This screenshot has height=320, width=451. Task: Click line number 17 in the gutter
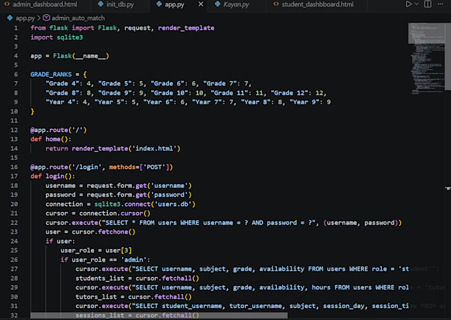(x=14, y=177)
